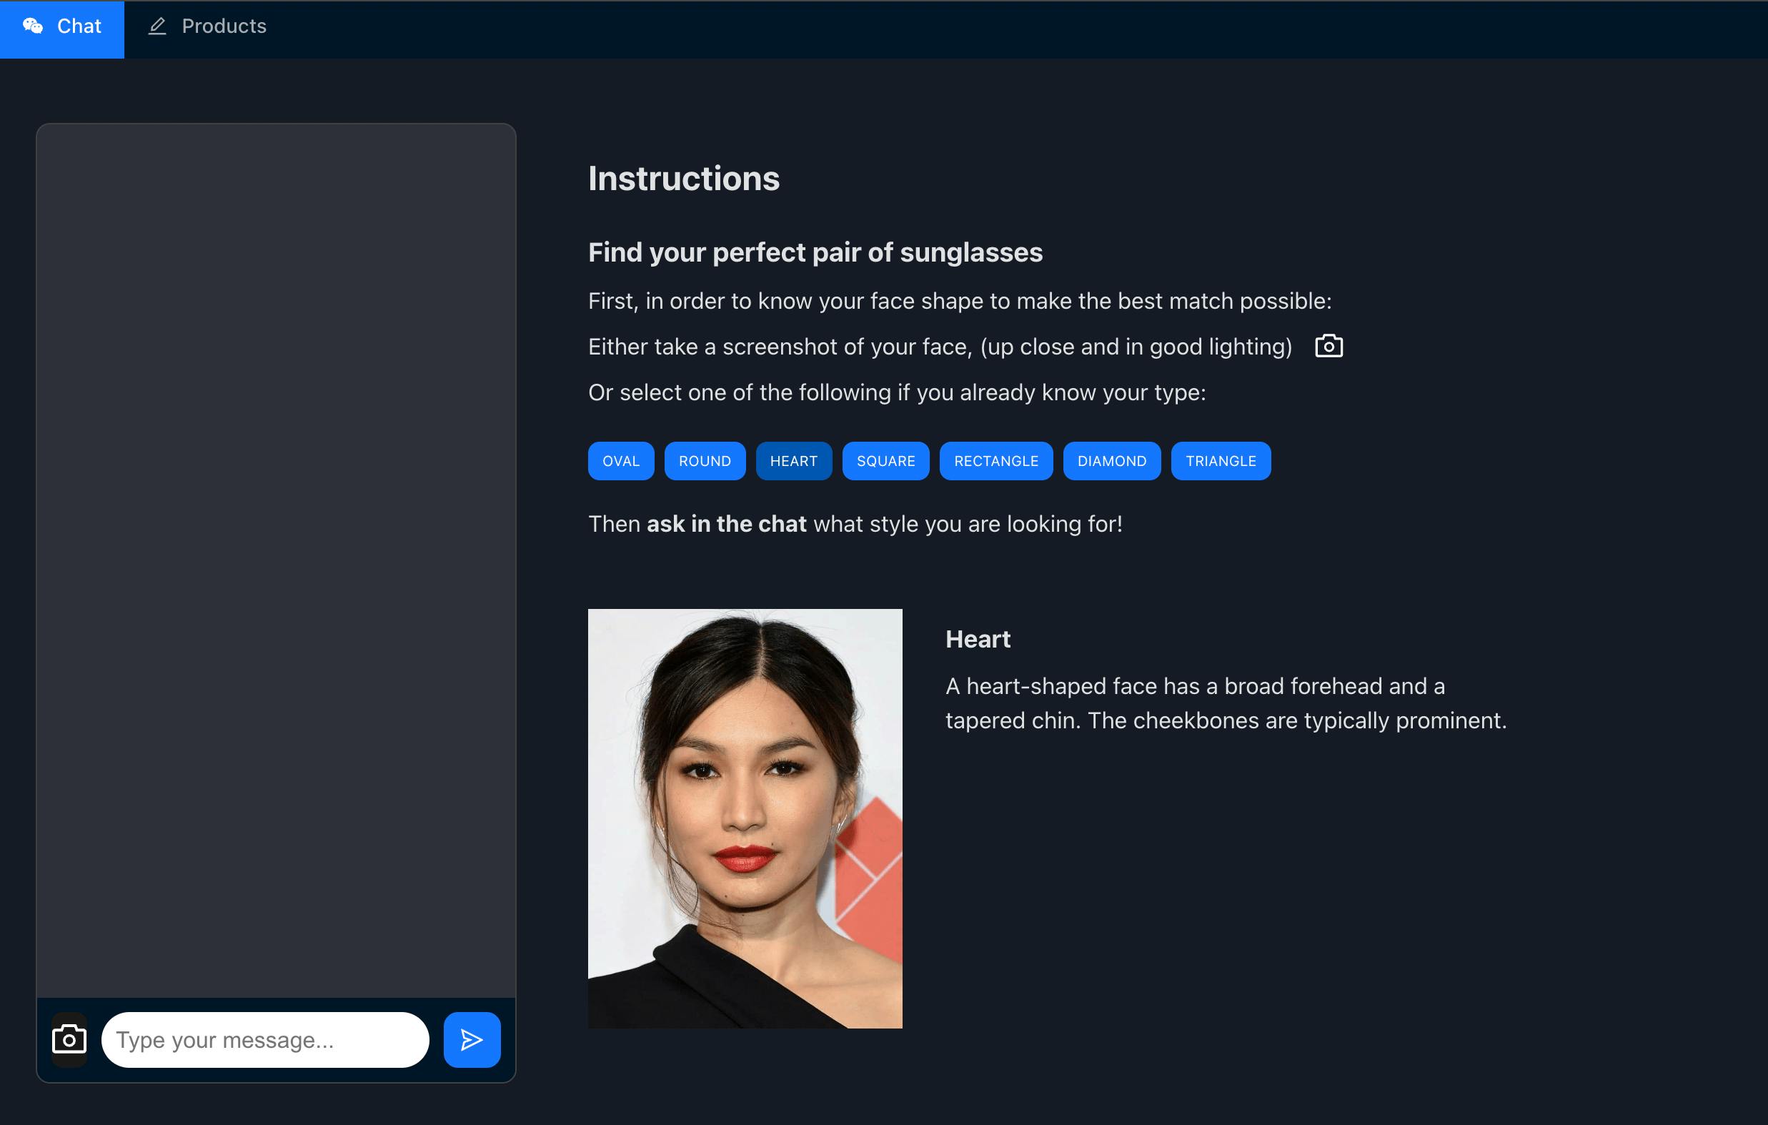Click the "Instructions" heading
The height and width of the screenshot is (1125, 1768).
(684, 179)
